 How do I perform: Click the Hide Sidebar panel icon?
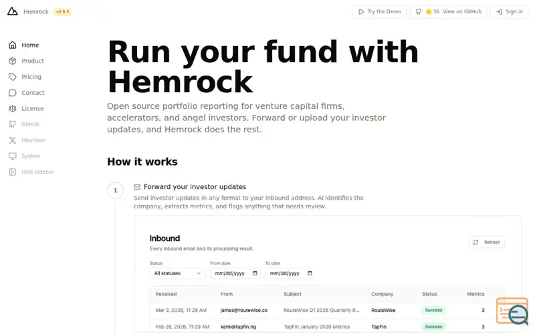point(13,172)
